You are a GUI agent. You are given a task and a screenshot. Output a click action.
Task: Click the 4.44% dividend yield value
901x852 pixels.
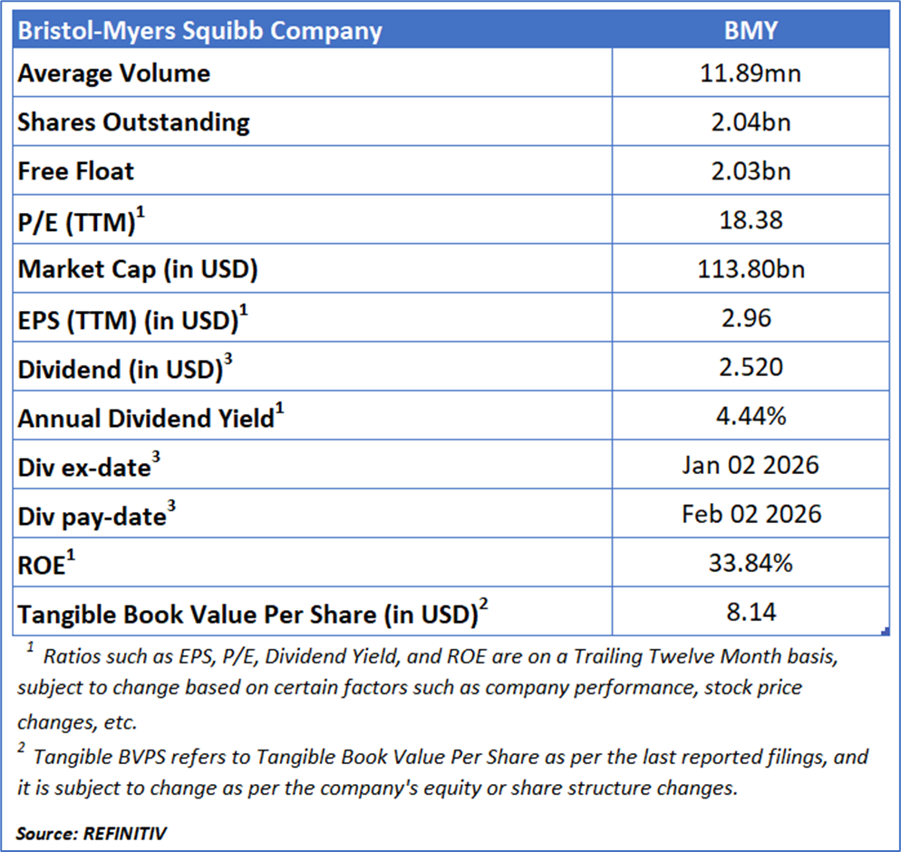[750, 417]
